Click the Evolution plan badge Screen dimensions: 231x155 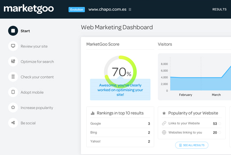click(76, 10)
